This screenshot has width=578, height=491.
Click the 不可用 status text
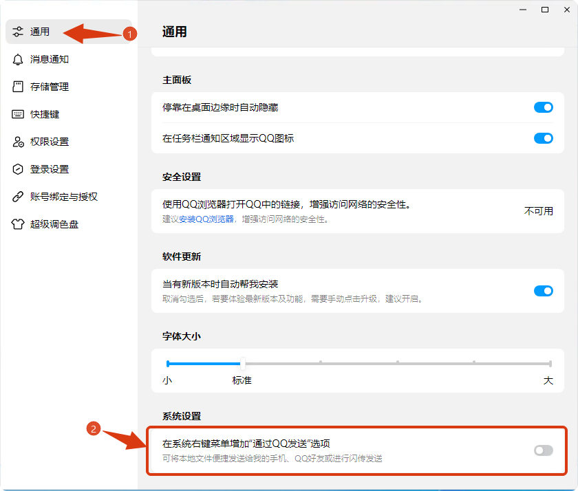click(x=538, y=211)
